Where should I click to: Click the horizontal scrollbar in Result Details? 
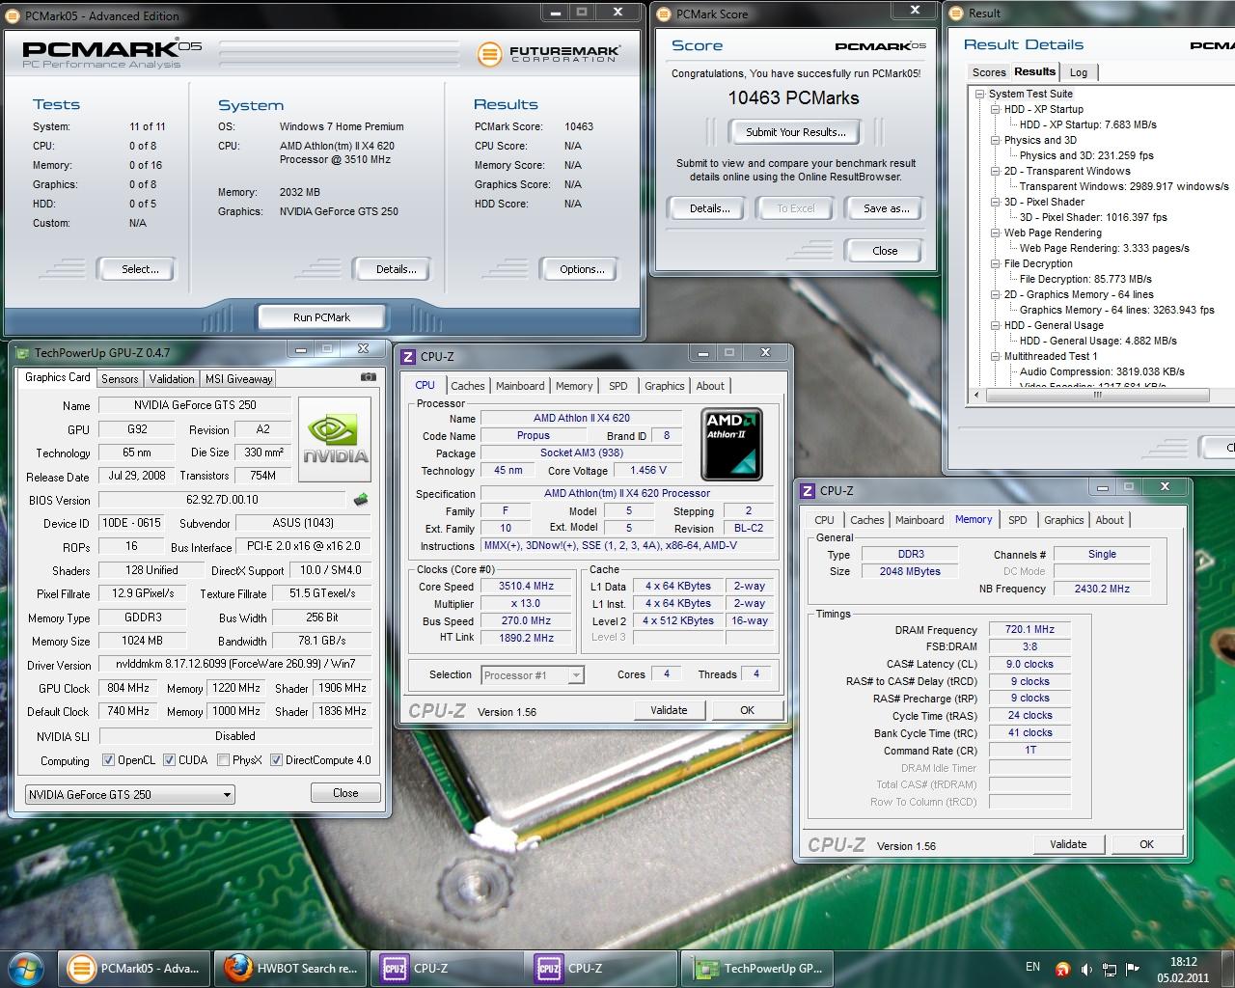pyautogui.click(x=1096, y=395)
